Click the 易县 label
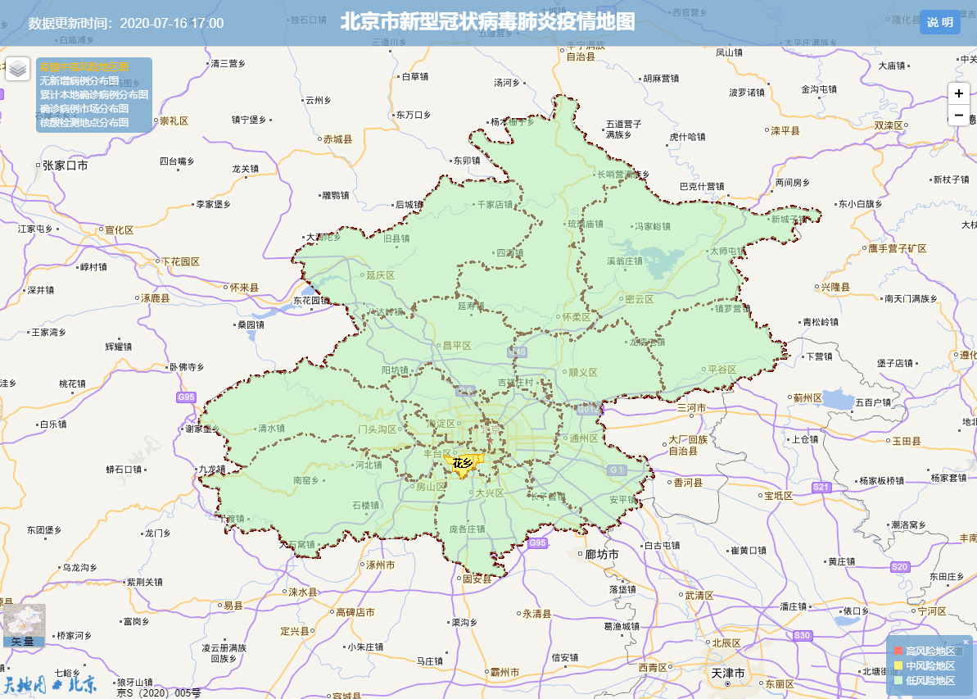Screen dimensions: 977x699 click(x=233, y=606)
